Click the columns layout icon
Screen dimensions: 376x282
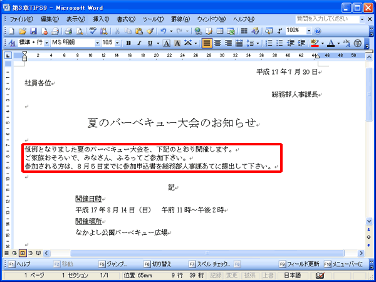click(x=244, y=31)
